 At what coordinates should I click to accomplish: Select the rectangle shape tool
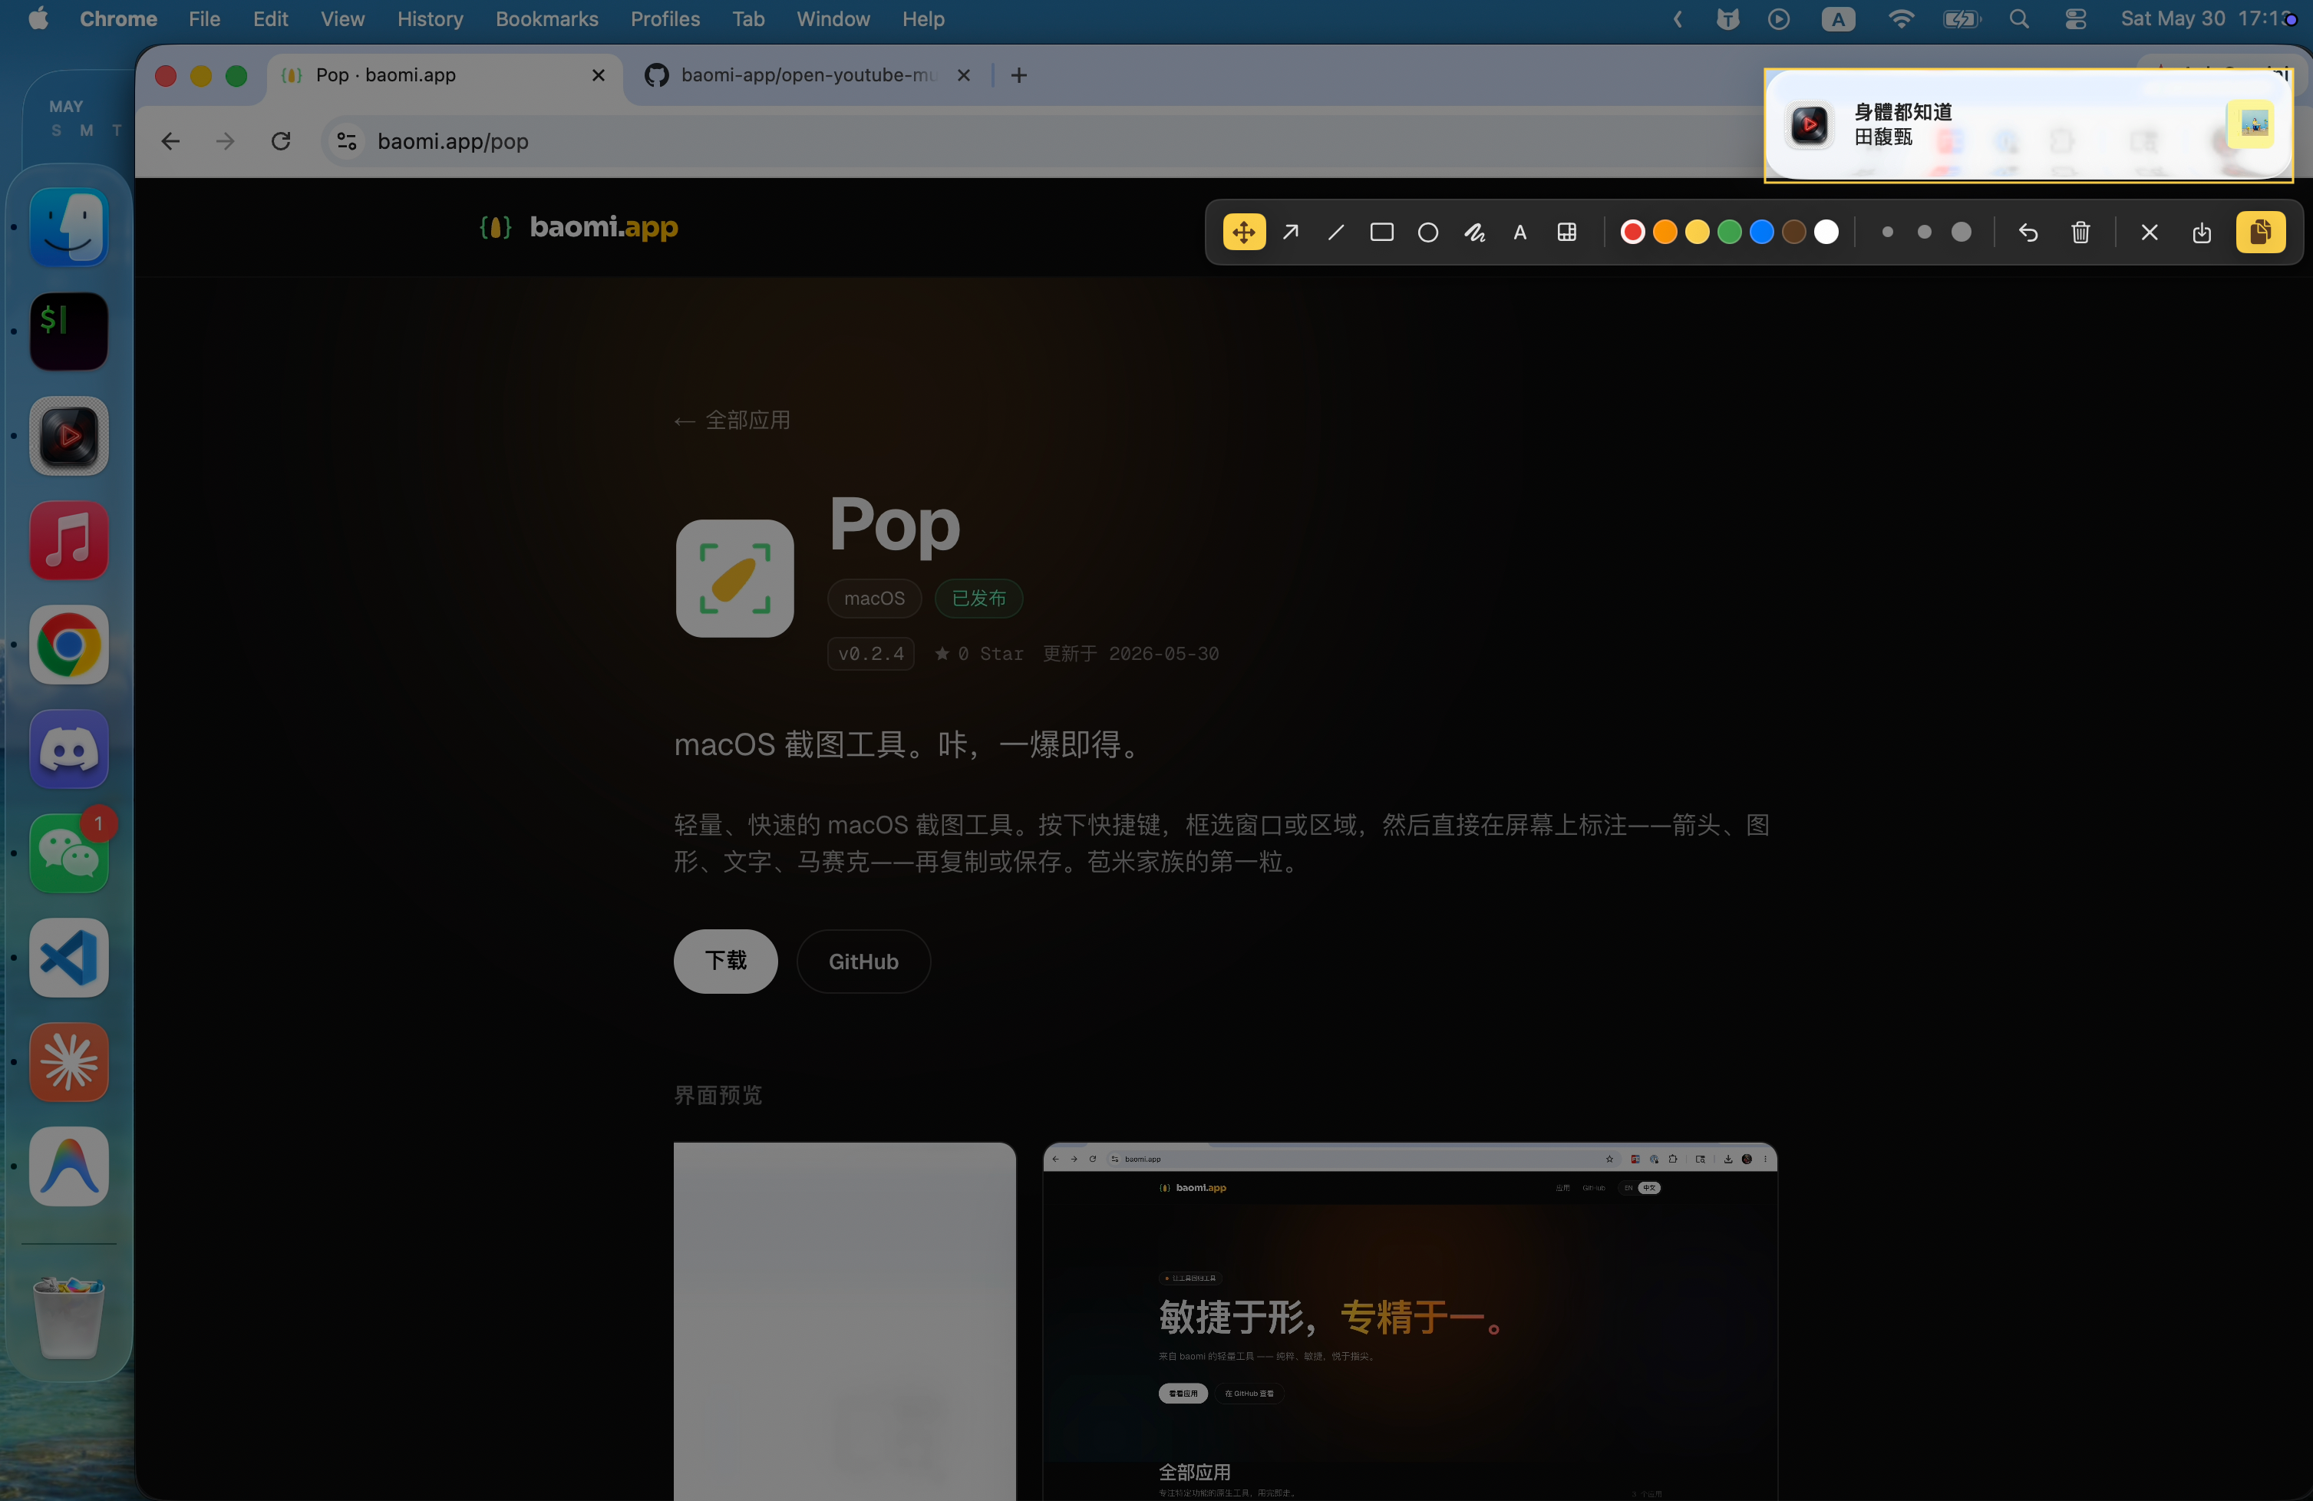click(1382, 233)
